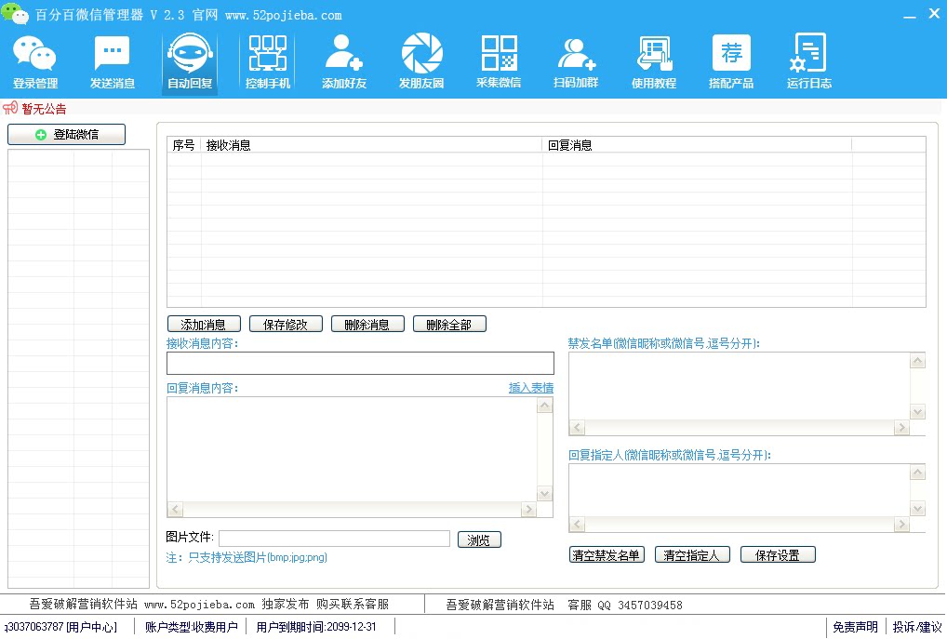Image resolution: width=947 pixels, height=639 pixels.
Task: Open 采集微信 QR collect tool
Action: [499, 62]
